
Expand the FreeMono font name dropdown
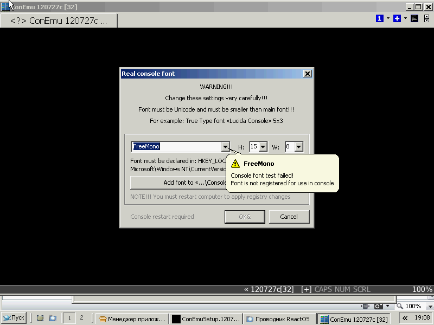pos(226,147)
